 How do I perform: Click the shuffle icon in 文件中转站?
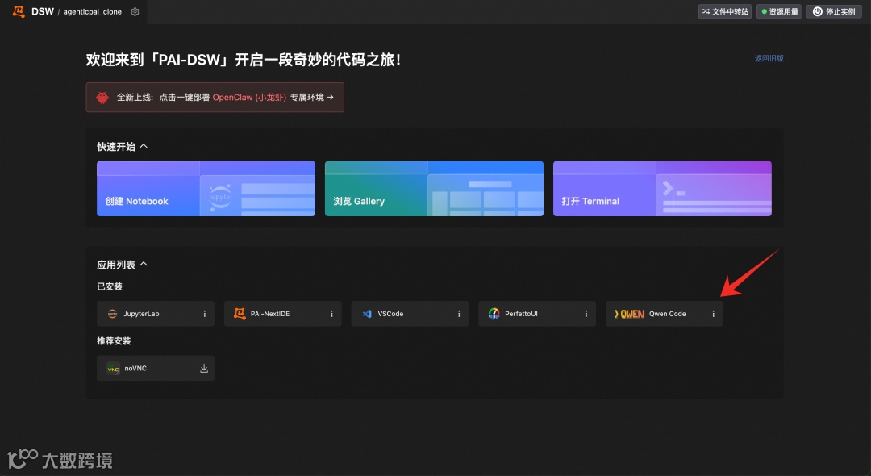point(706,11)
